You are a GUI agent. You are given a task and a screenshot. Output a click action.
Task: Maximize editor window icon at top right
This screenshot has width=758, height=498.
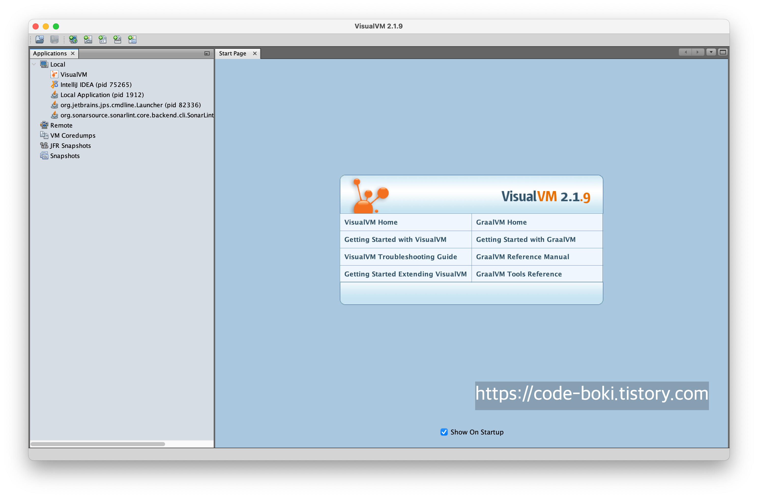click(723, 52)
